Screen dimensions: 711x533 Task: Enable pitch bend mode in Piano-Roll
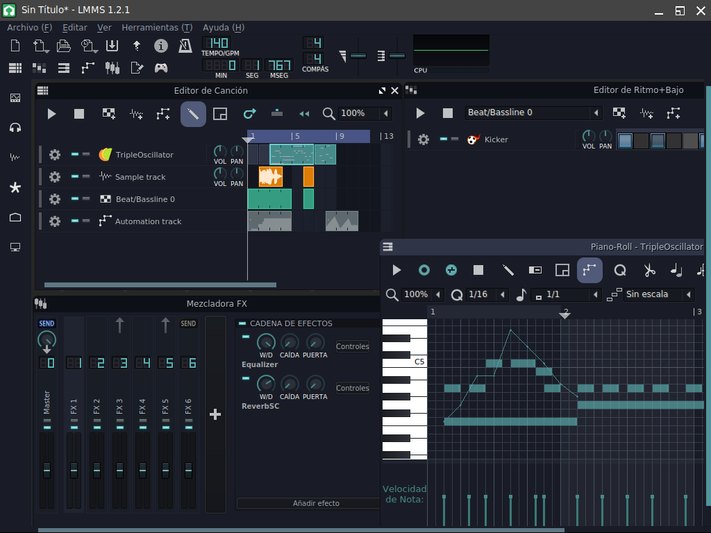pos(589,270)
